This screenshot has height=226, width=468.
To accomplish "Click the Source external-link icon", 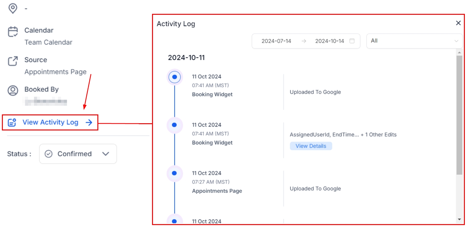I will (x=13, y=61).
